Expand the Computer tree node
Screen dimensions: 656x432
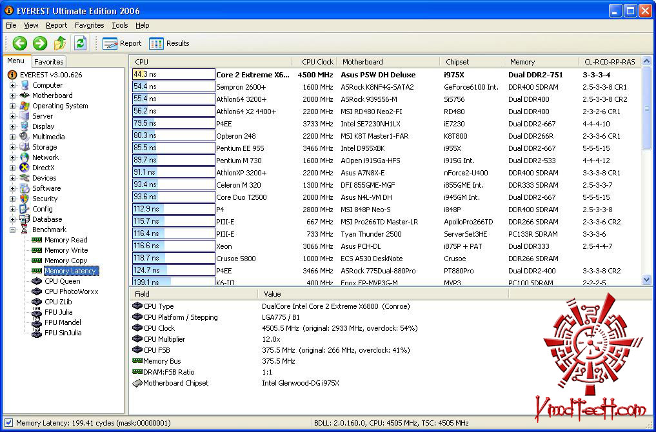coord(12,85)
